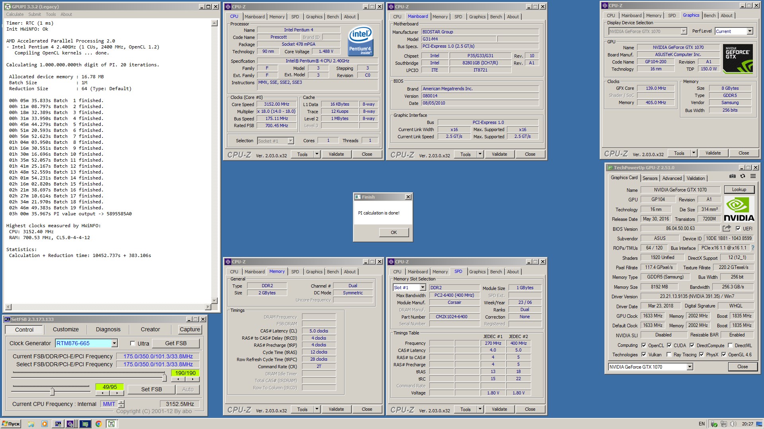Screen dimensions: 764x429
Task: Click the Select FSB frequency field in SetFSB
Action: 158,364
